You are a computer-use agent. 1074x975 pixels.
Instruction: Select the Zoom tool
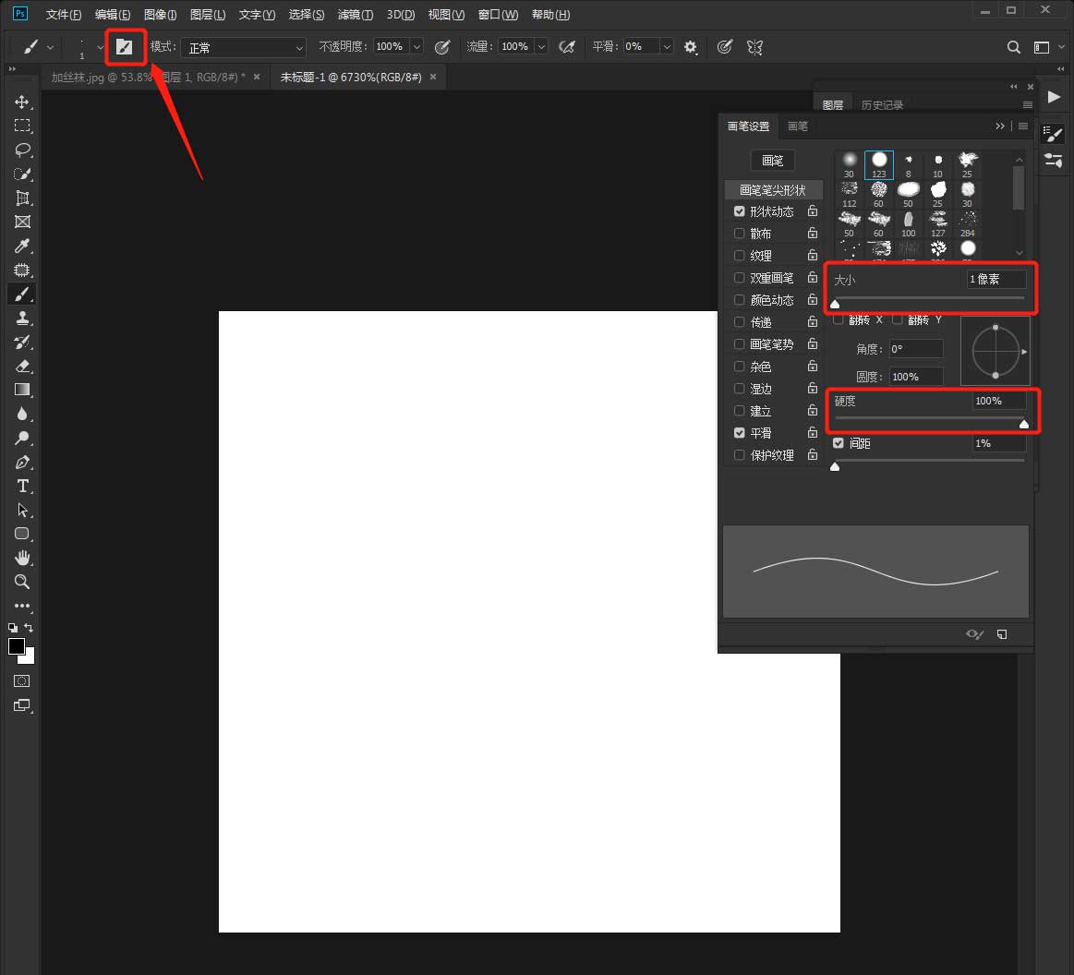(x=22, y=582)
